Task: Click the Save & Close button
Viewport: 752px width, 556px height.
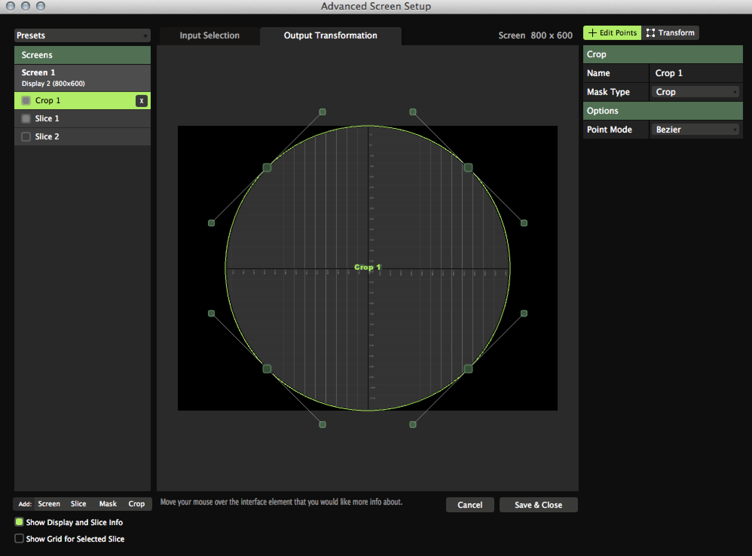Action: pos(538,505)
